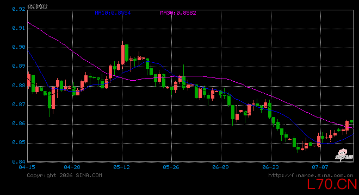Pick the 0.84 price axis label
Screen dimensions: 359x195
pos(18,162)
